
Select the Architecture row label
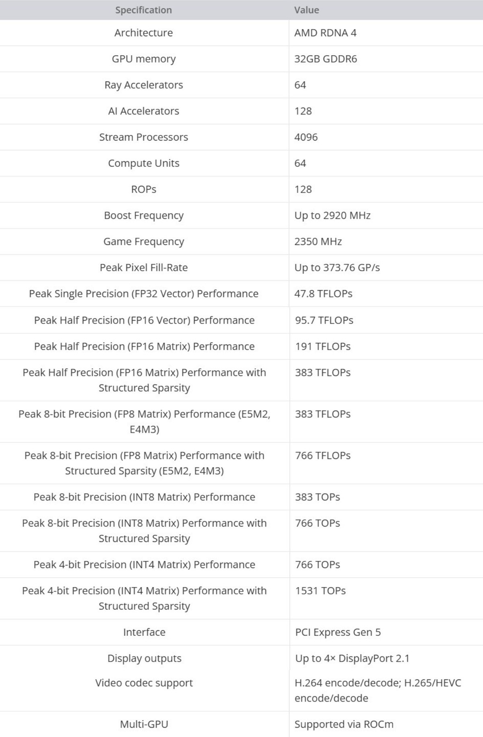[x=143, y=33]
